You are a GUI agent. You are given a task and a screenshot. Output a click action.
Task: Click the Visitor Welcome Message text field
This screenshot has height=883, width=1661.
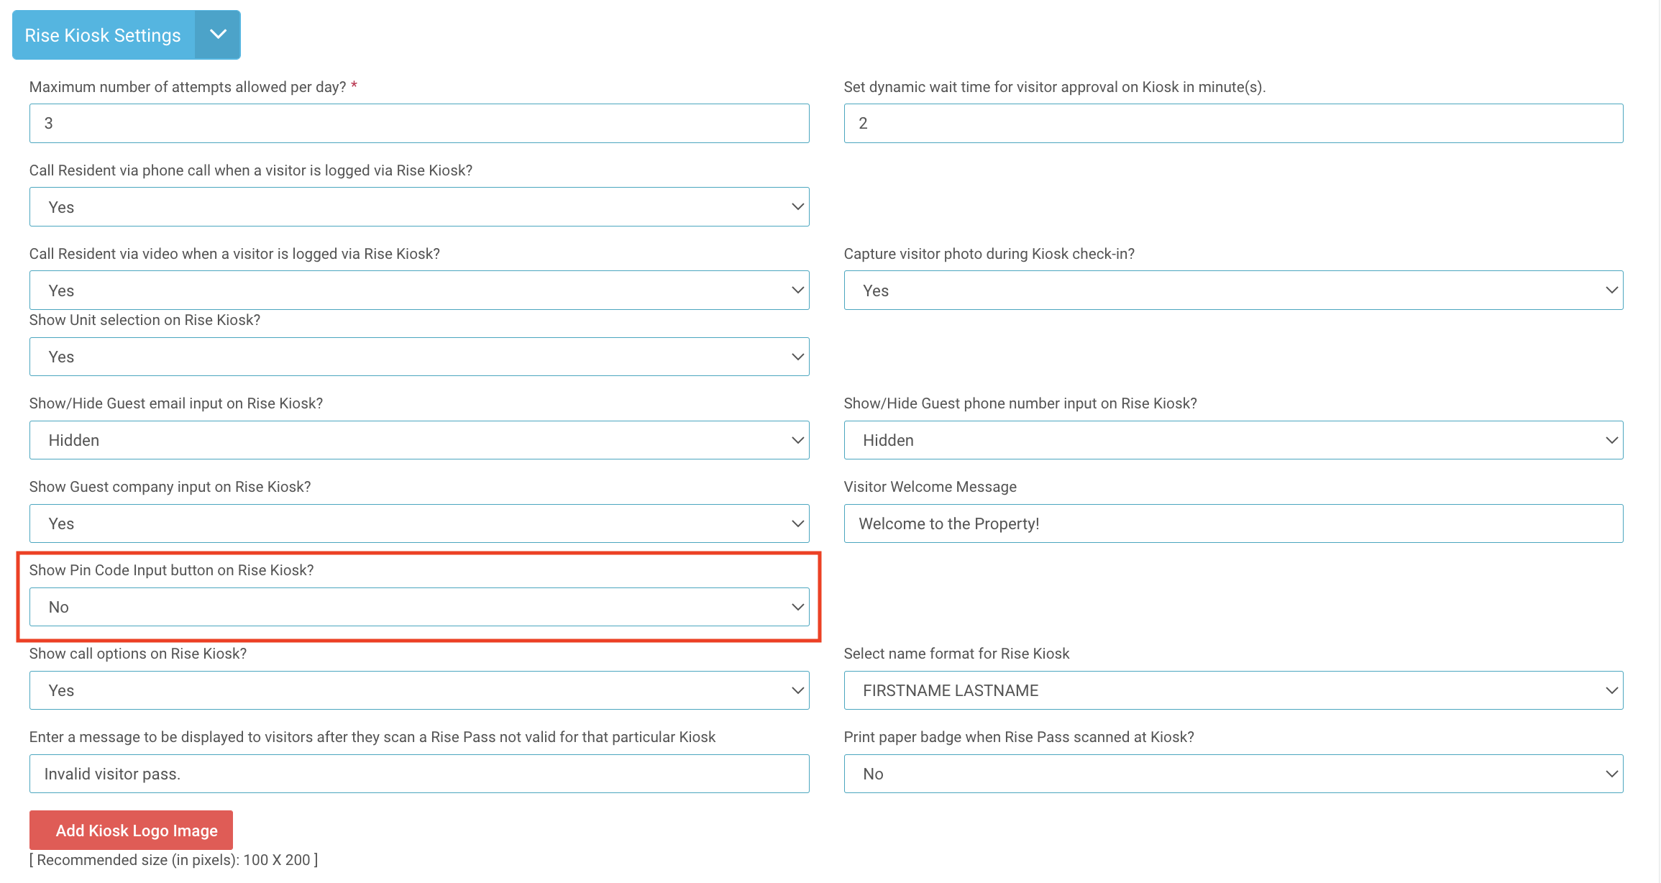click(1232, 523)
